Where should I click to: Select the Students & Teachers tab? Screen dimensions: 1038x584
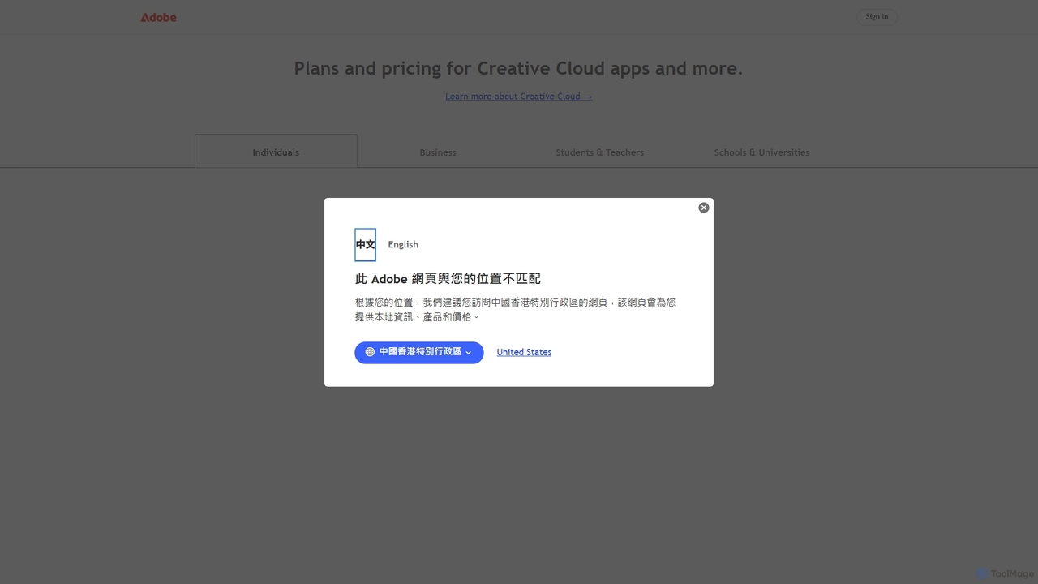[600, 152]
